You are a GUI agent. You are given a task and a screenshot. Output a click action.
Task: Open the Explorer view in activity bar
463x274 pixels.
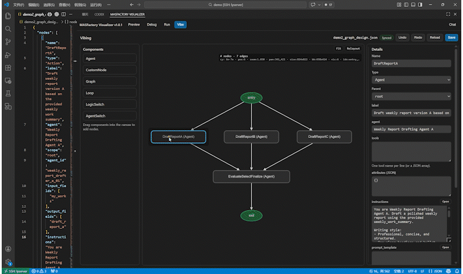(x=8, y=15)
